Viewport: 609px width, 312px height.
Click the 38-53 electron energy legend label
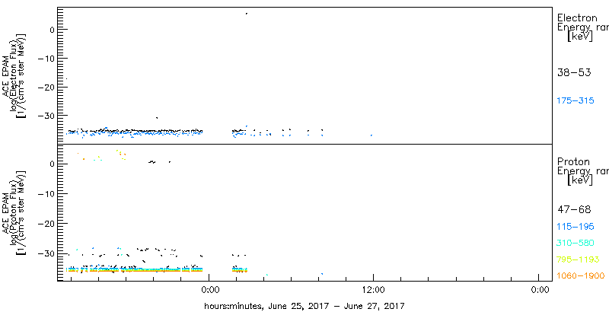pos(574,72)
